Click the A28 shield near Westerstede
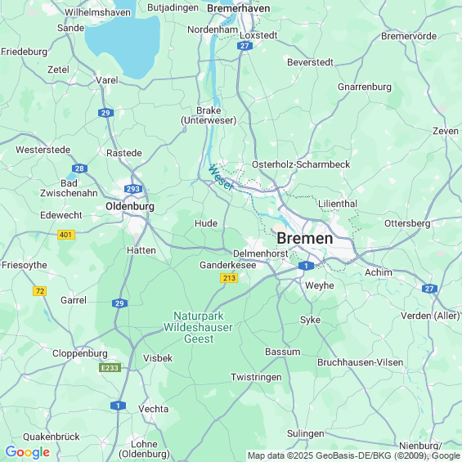This screenshot has width=462, height=462. 79,168
